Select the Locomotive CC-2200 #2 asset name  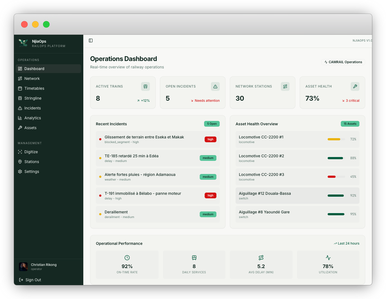pyautogui.click(x=261, y=156)
